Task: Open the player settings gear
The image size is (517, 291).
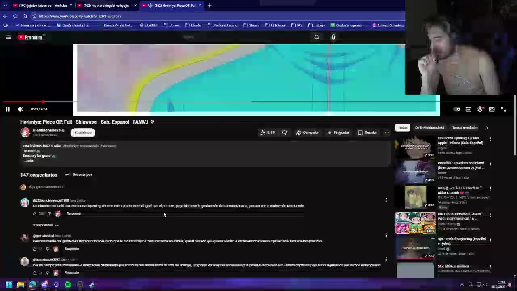Action: point(480,109)
